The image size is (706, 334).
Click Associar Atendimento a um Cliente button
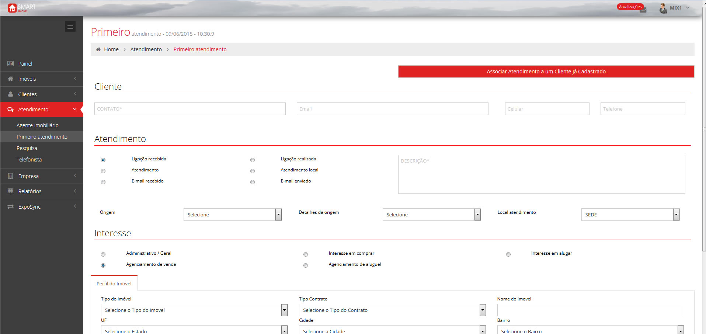[x=546, y=72]
